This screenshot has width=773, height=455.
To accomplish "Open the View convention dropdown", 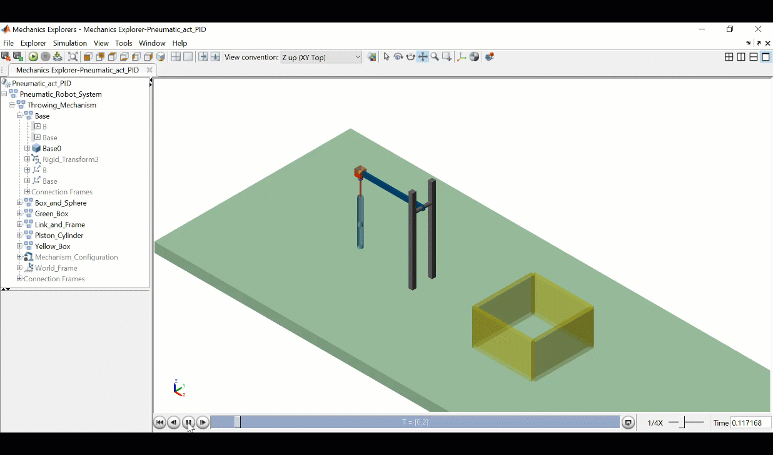I will [x=321, y=57].
